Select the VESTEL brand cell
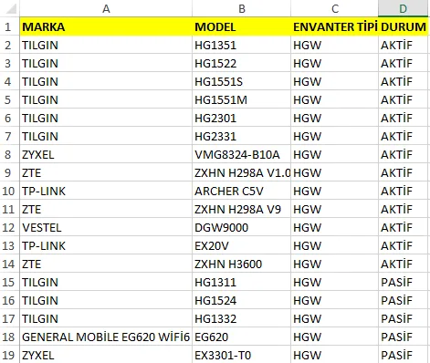430x363 pixels. pos(106,227)
